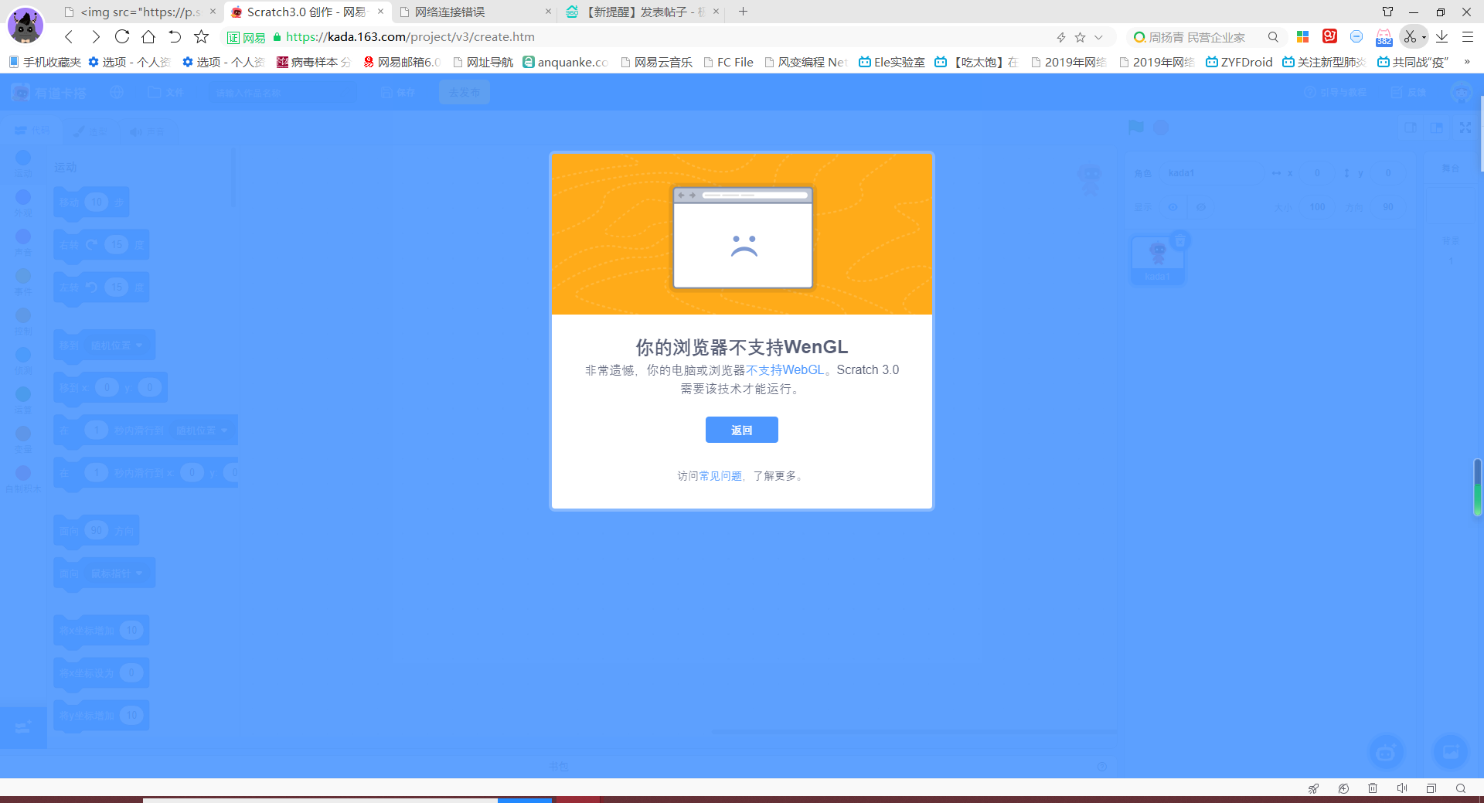Switch to the Scratch3.0 创作 tab
This screenshot has height=803, width=1484.
[306, 12]
